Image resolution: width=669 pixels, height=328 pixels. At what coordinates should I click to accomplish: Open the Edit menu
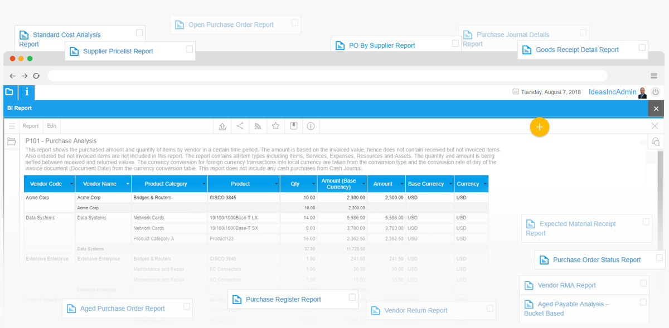point(51,126)
